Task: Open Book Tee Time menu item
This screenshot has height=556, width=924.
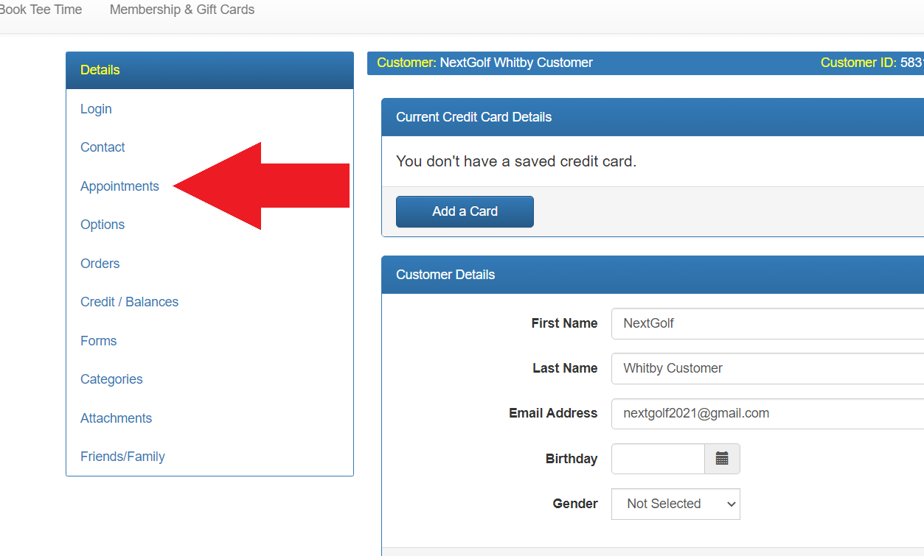Action: point(41,10)
